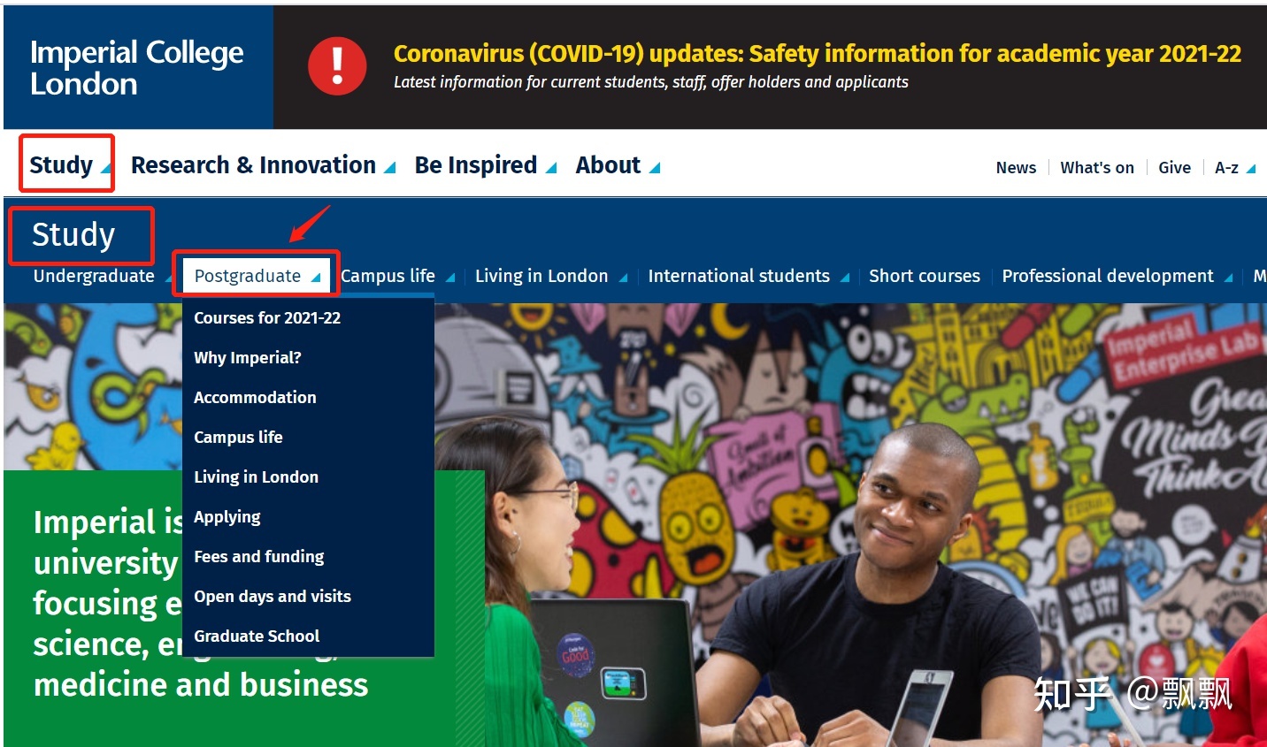1267x747 pixels.
Task: Expand the Professional development arrow
Action: click(x=1228, y=278)
